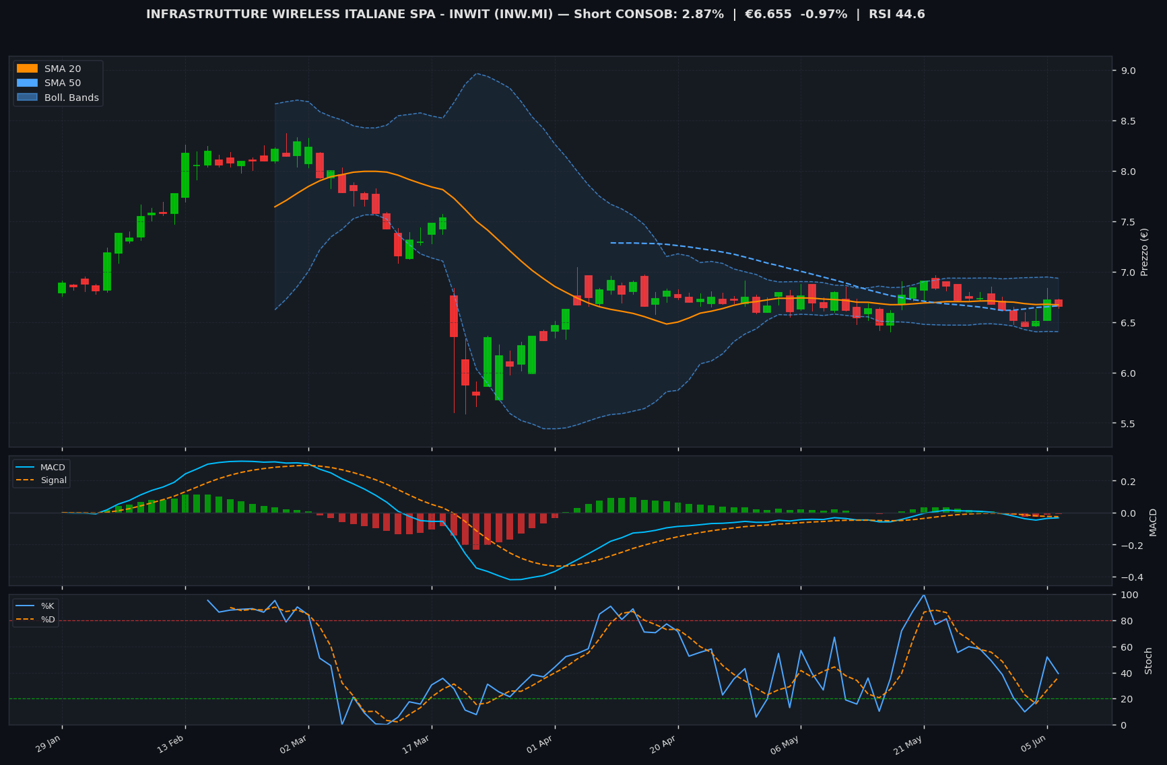Screen dimensions: 1167x765
Task: Click the '13 Feb' date label
Action: pos(171,744)
